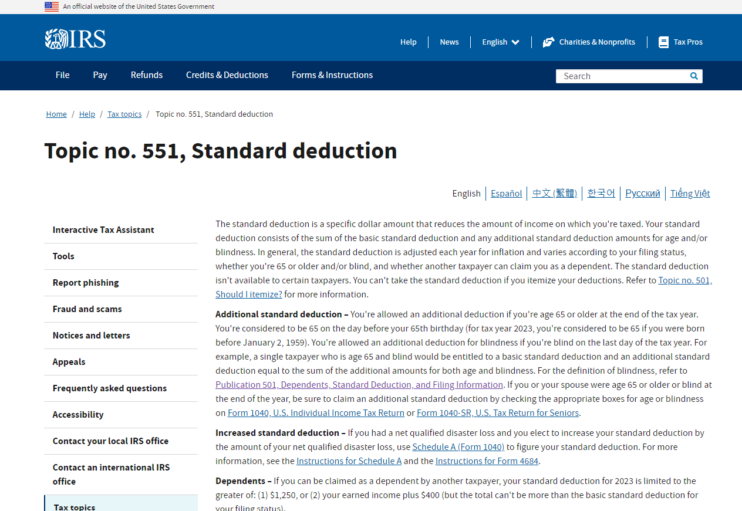This screenshot has height=511, width=742.
Task: Switch page language to Русский
Action: [x=643, y=194]
